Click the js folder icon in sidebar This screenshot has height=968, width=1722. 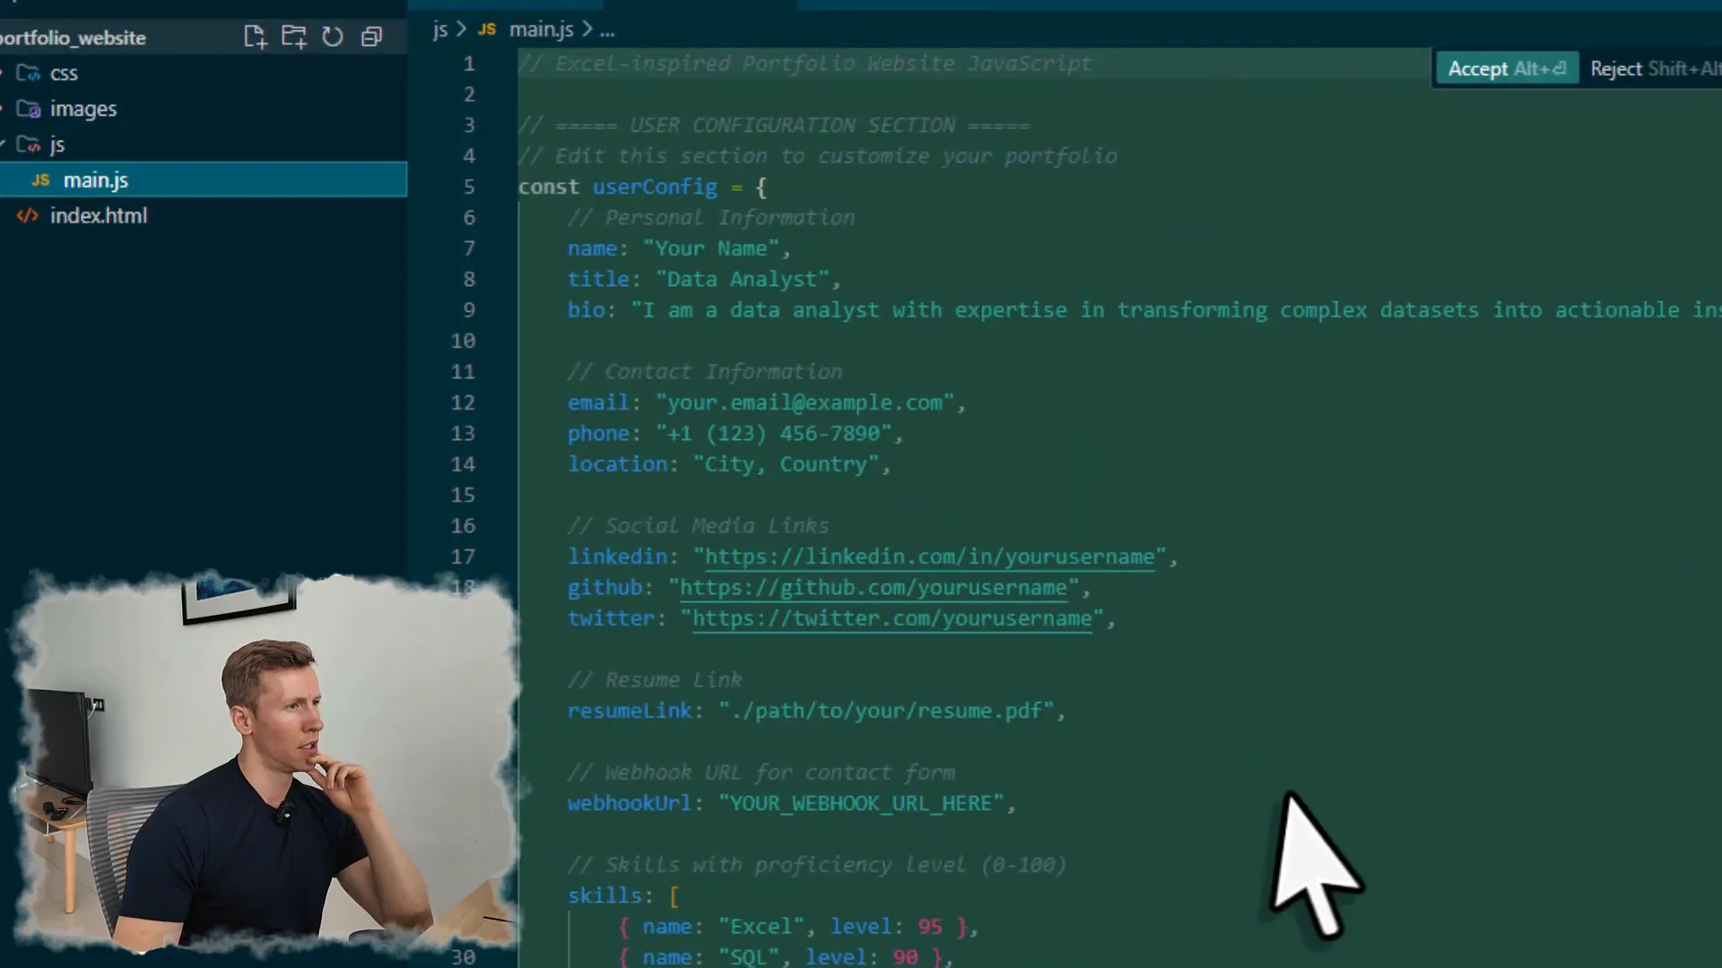coord(28,144)
